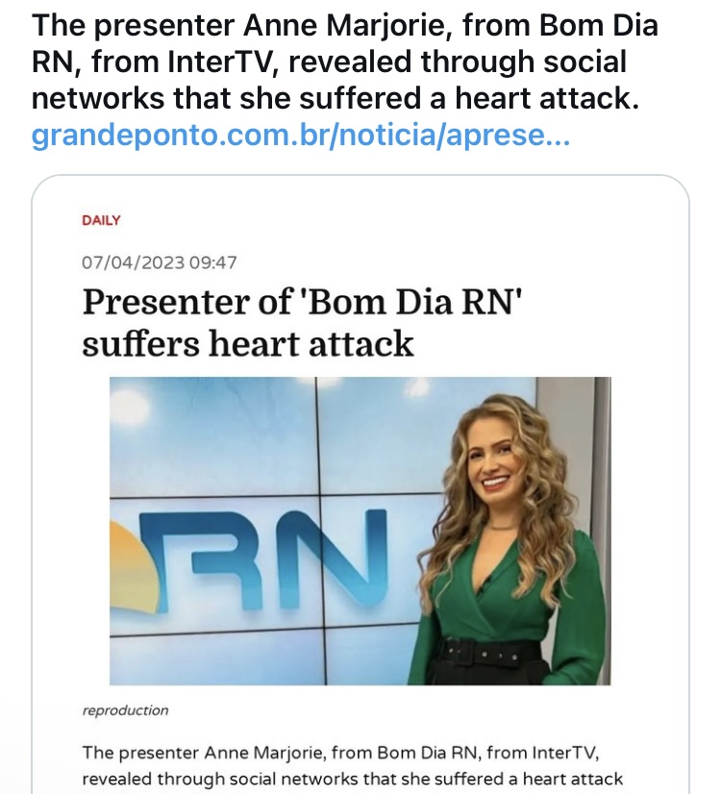The width and height of the screenshot is (721, 794).
Task: Open headline "Presenter of 'Bom Dia RN'"
Action: click(x=302, y=302)
